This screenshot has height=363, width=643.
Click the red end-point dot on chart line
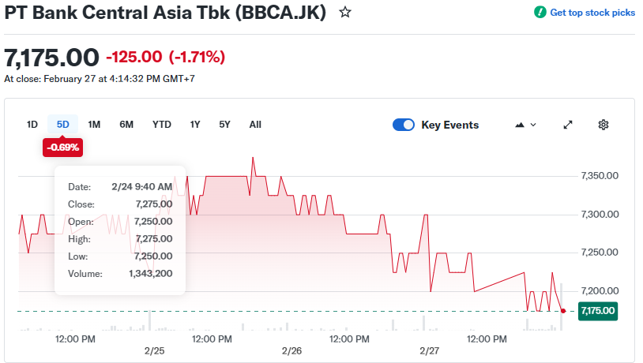[562, 311]
